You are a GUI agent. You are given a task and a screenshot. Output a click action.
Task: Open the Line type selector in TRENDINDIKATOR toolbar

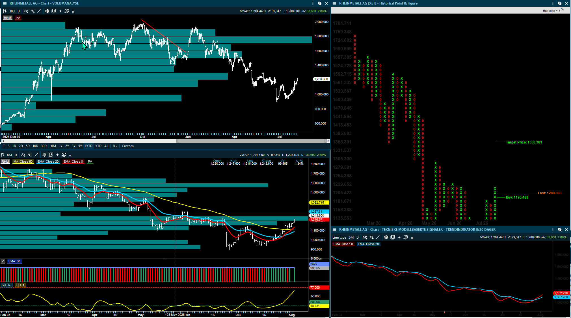[x=339, y=238]
